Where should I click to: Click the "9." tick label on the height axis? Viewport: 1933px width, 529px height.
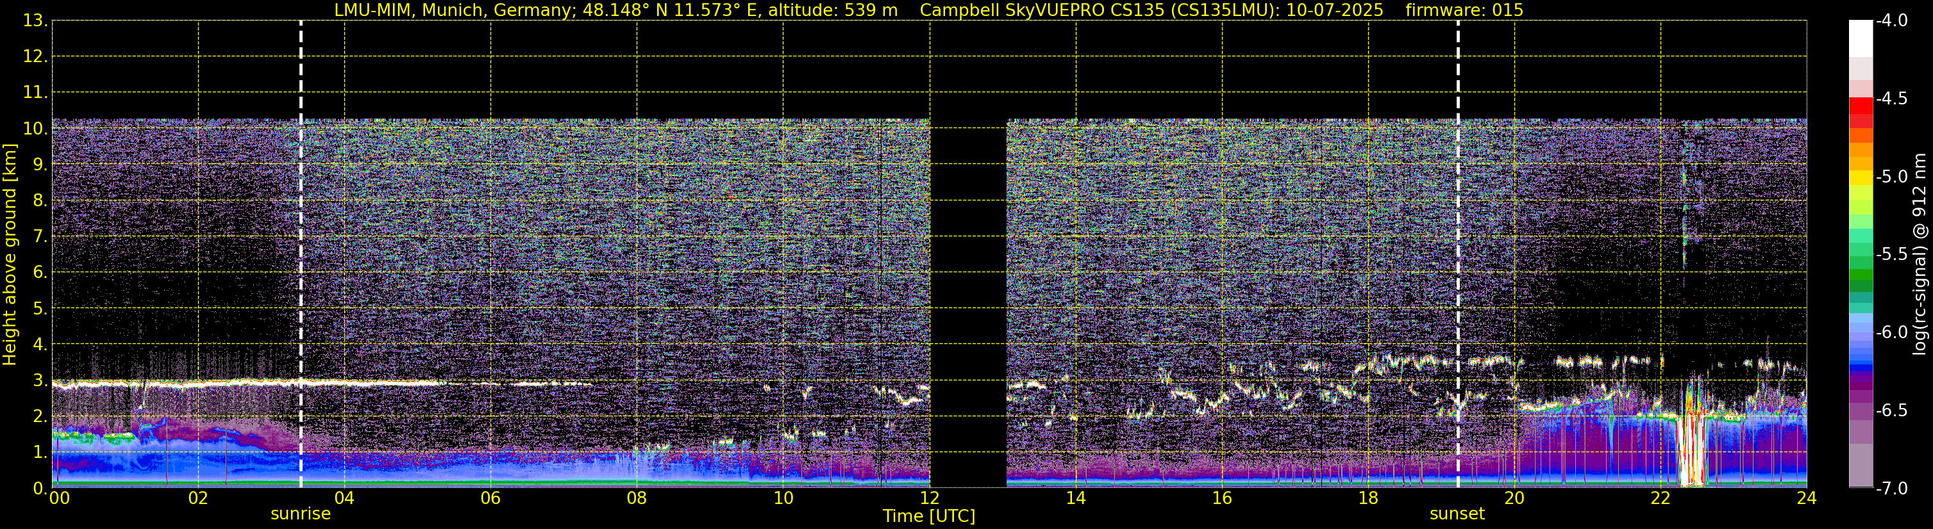tap(40, 165)
